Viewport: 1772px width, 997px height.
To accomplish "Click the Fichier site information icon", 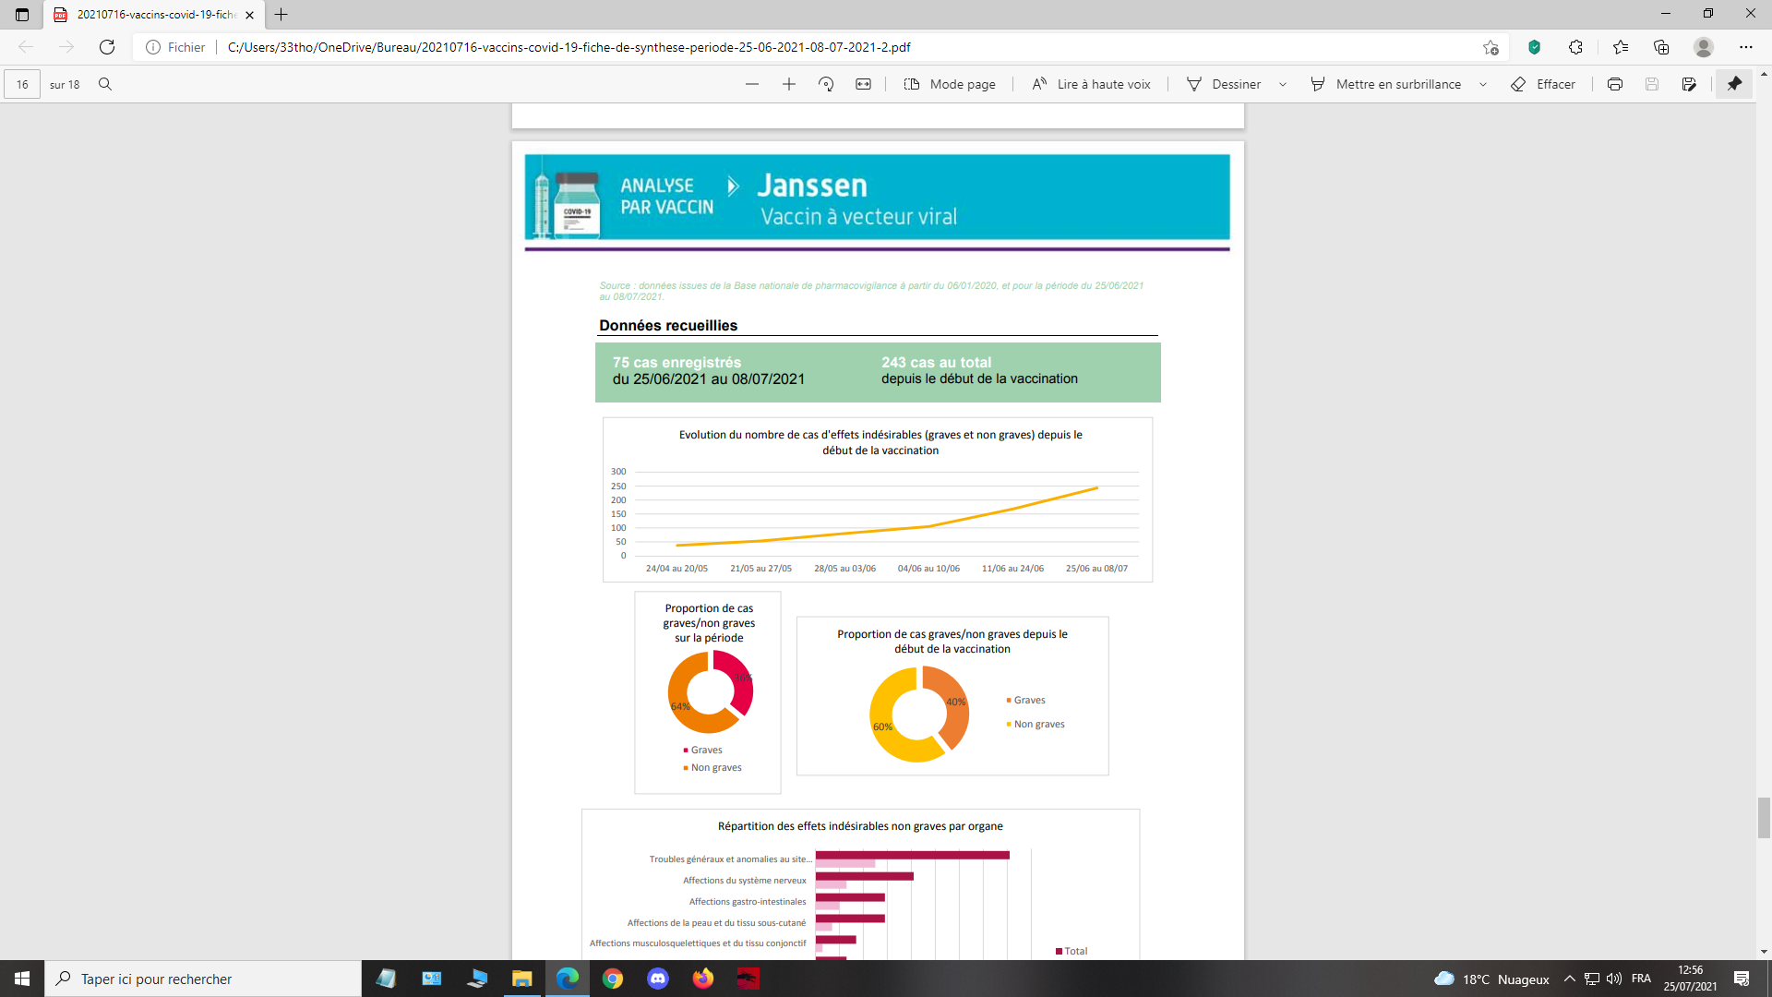I will [153, 47].
